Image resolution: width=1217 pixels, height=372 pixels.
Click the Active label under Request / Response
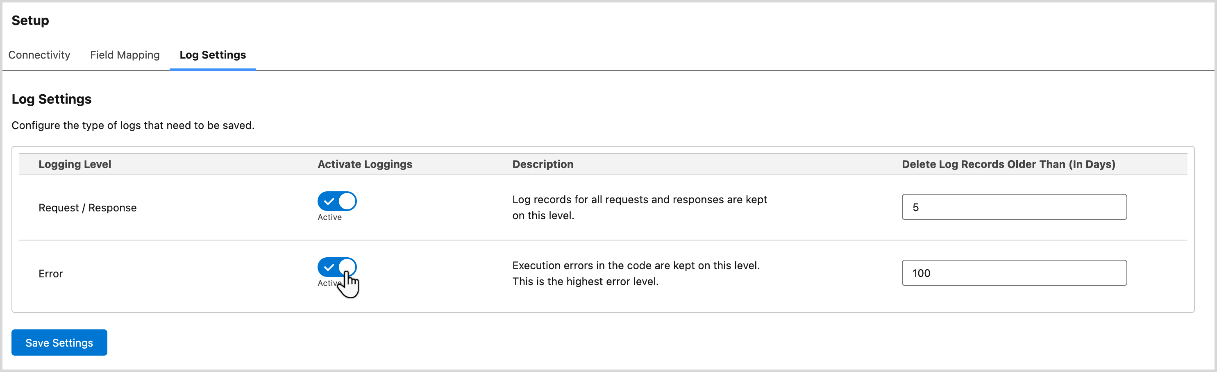[x=330, y=218]
